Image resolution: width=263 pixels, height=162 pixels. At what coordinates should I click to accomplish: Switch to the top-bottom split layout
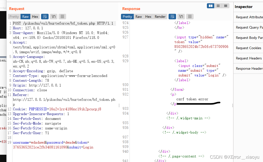tap(218, 6)
